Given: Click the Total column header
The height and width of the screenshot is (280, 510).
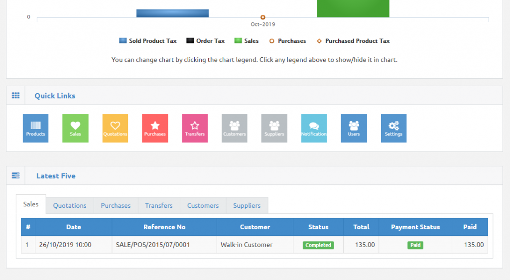Looking at the screenshot, I should tap(361, 227).
